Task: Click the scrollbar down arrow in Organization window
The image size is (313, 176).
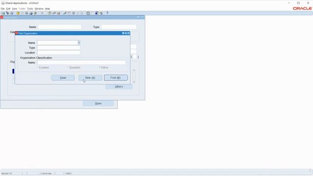Action: point(134,82)
